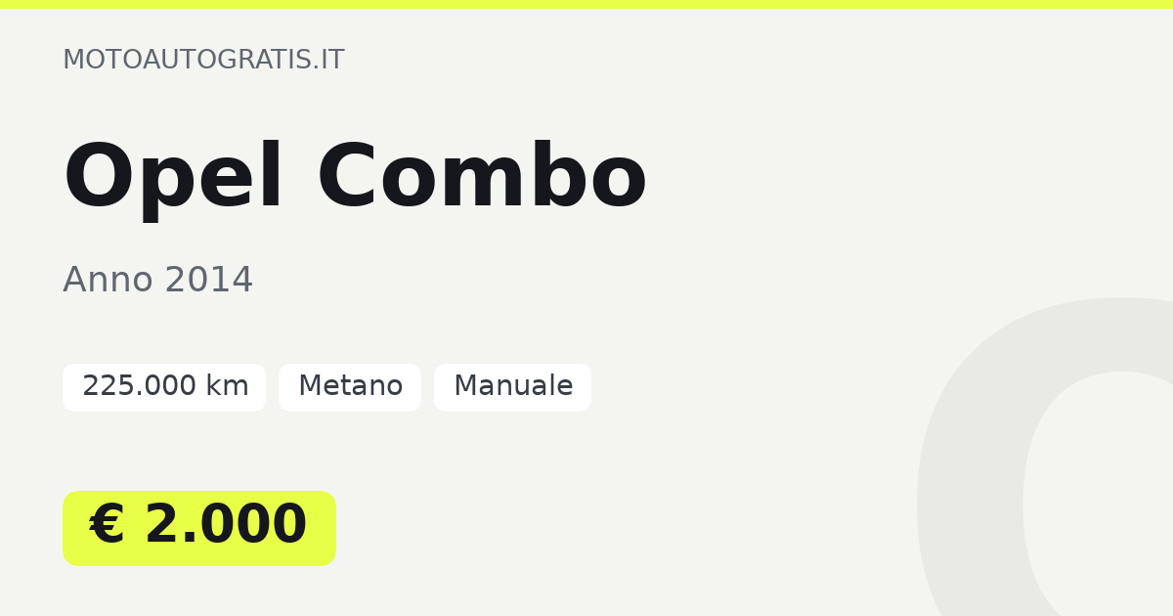Click the word Opel in heading
This screenshot has height=616, width=1173.
point(174,178)
